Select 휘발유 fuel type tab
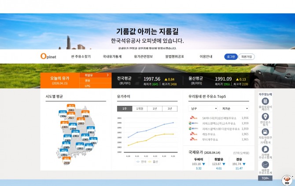295x186 pixels. coord(96,75)
